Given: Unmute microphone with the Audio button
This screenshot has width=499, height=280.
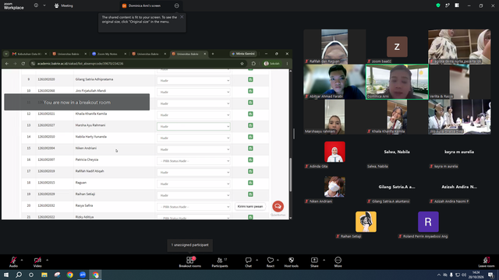Looking at the screenshot, I should [13, 262].
